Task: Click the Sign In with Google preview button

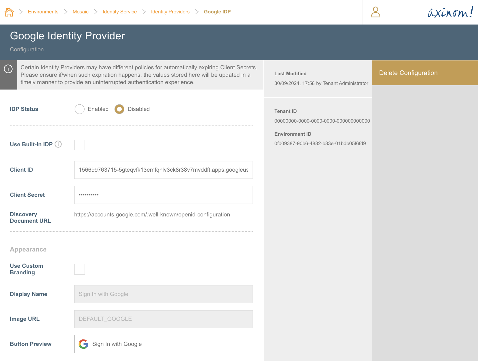Action: tap(137, 344)
